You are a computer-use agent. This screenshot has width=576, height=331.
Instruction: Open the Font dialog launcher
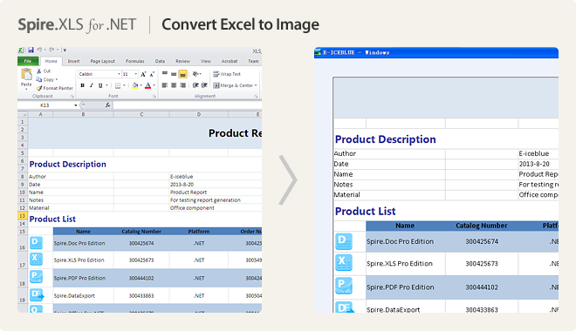[x=154, y=96]
